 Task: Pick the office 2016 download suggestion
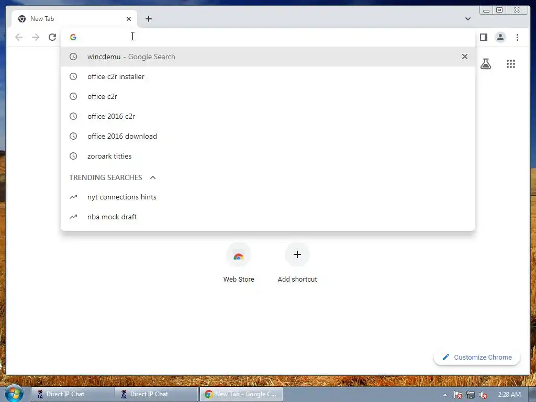click(268, 136)
